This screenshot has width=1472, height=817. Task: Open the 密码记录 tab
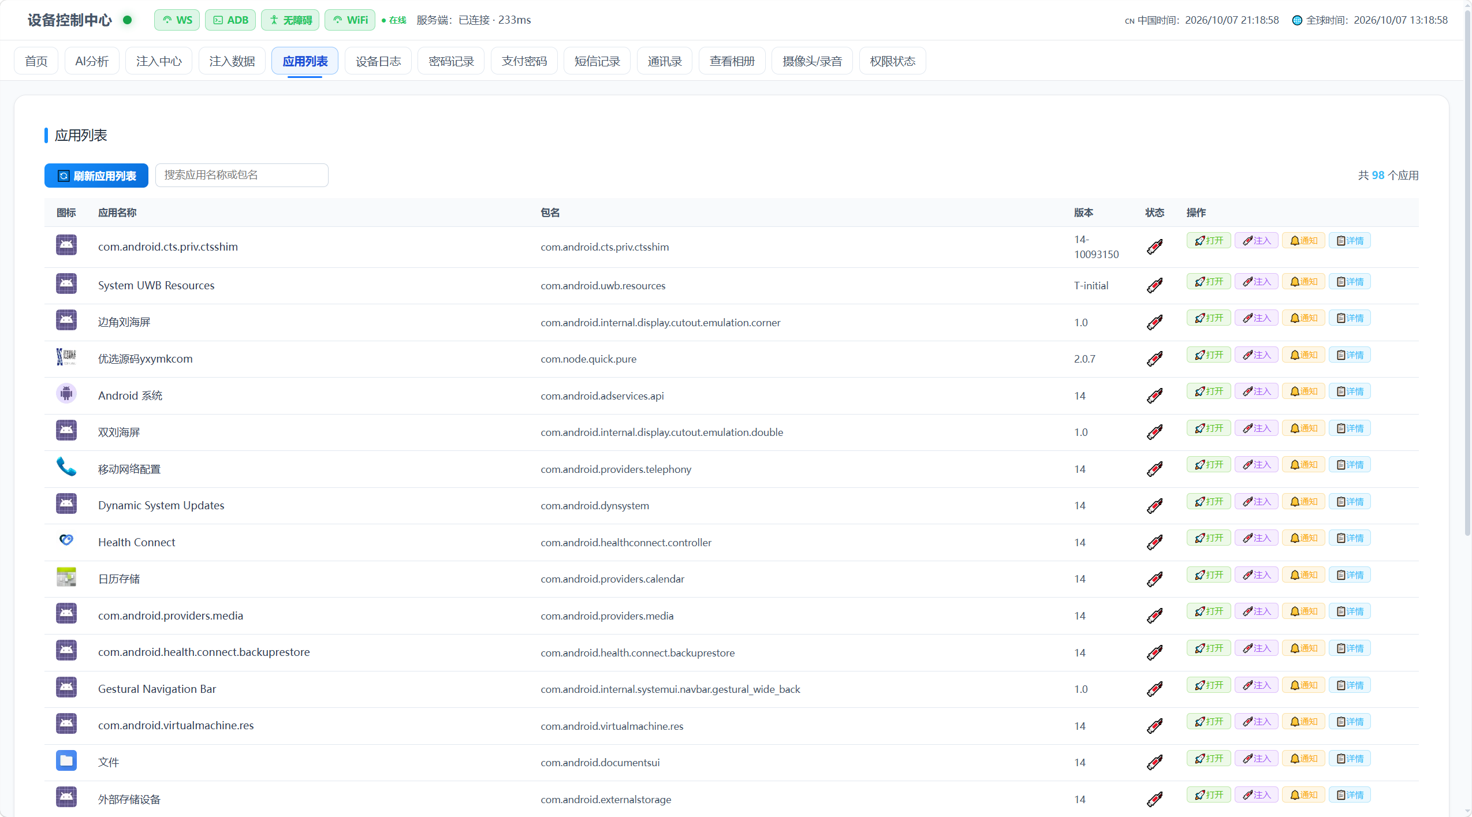[451, 61]
